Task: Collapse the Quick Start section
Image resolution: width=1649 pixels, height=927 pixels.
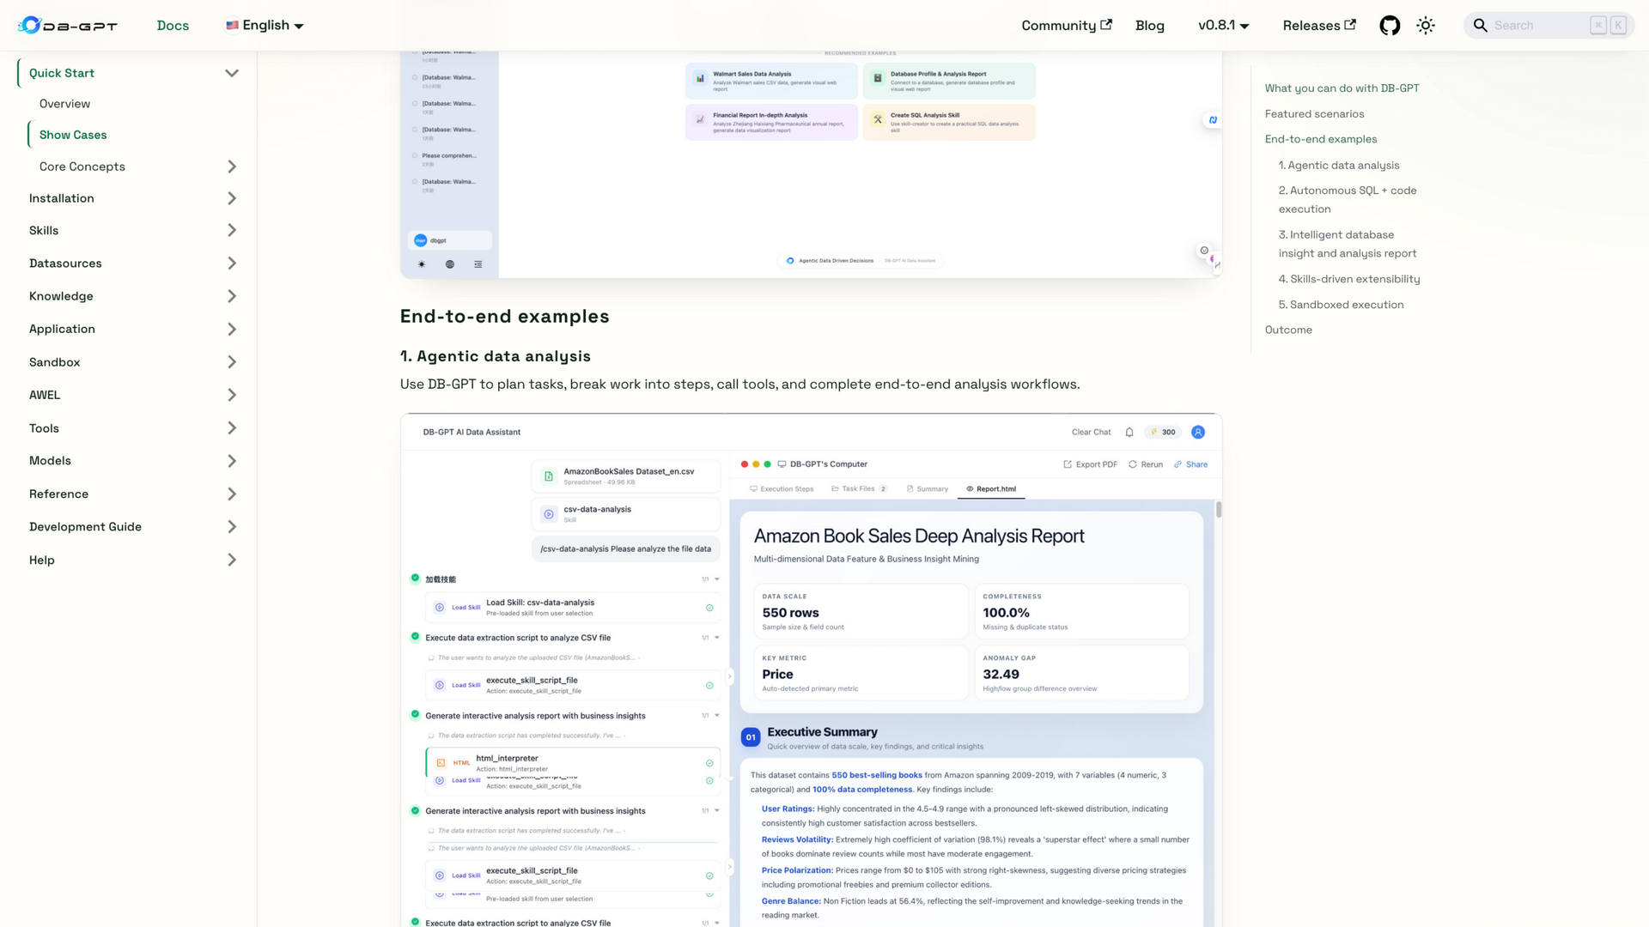Action: 231,73
